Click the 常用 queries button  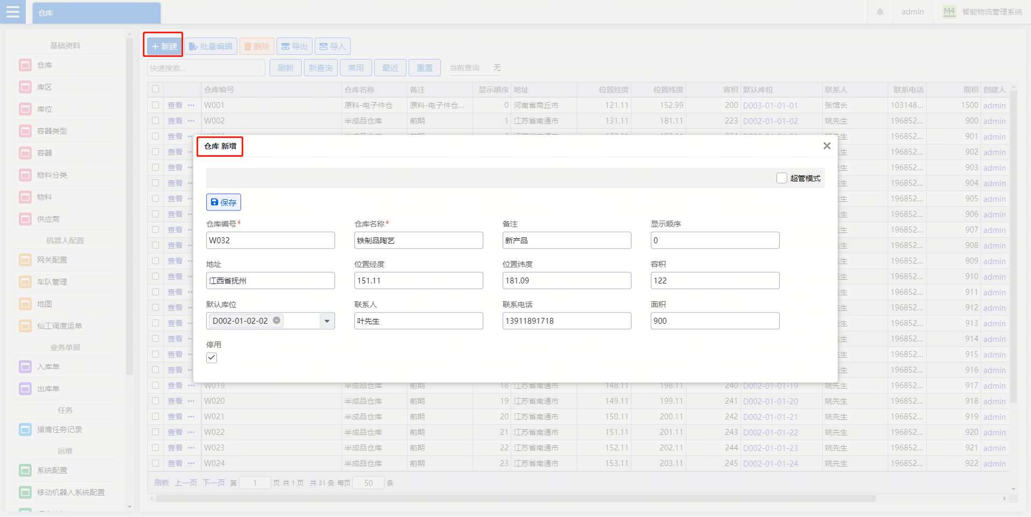tap(355, 68)
